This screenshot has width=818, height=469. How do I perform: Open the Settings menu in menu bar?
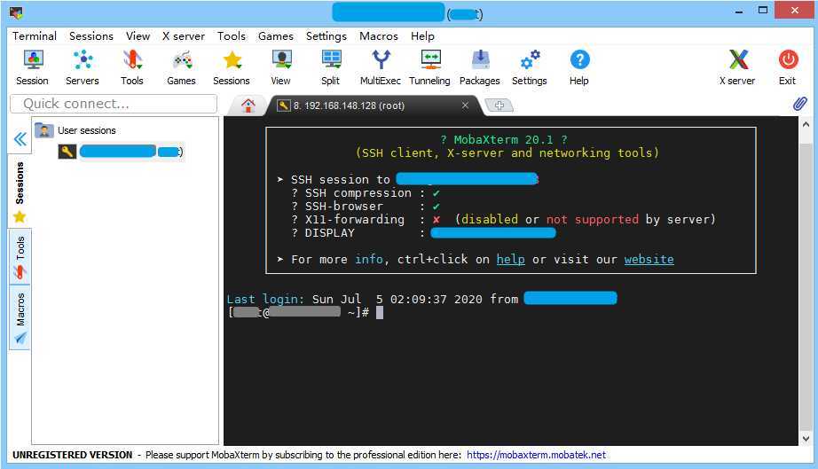326,36
